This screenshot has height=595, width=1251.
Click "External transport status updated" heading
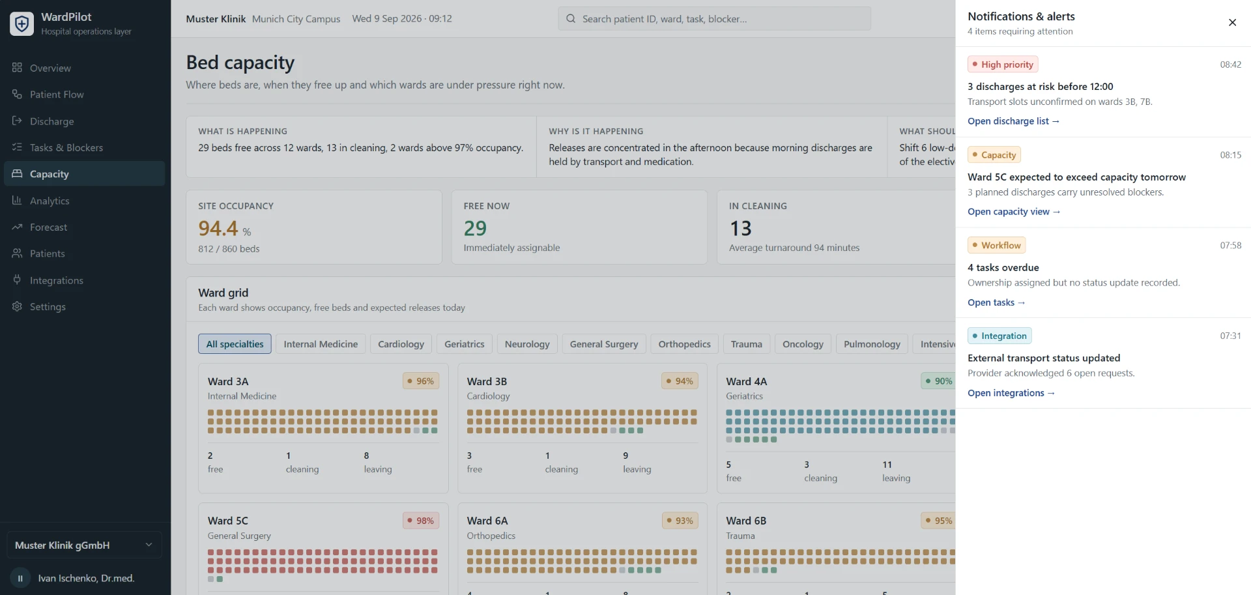pyautogui.click(x=1044, y=358)
